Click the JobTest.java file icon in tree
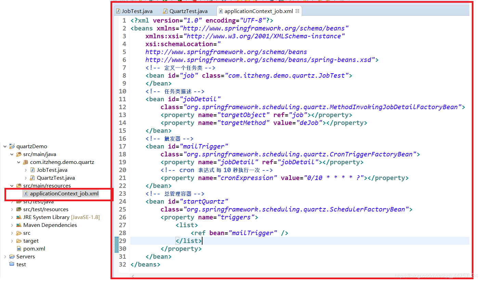The height and width of the screenshot is (282, 481). point(32,170)
